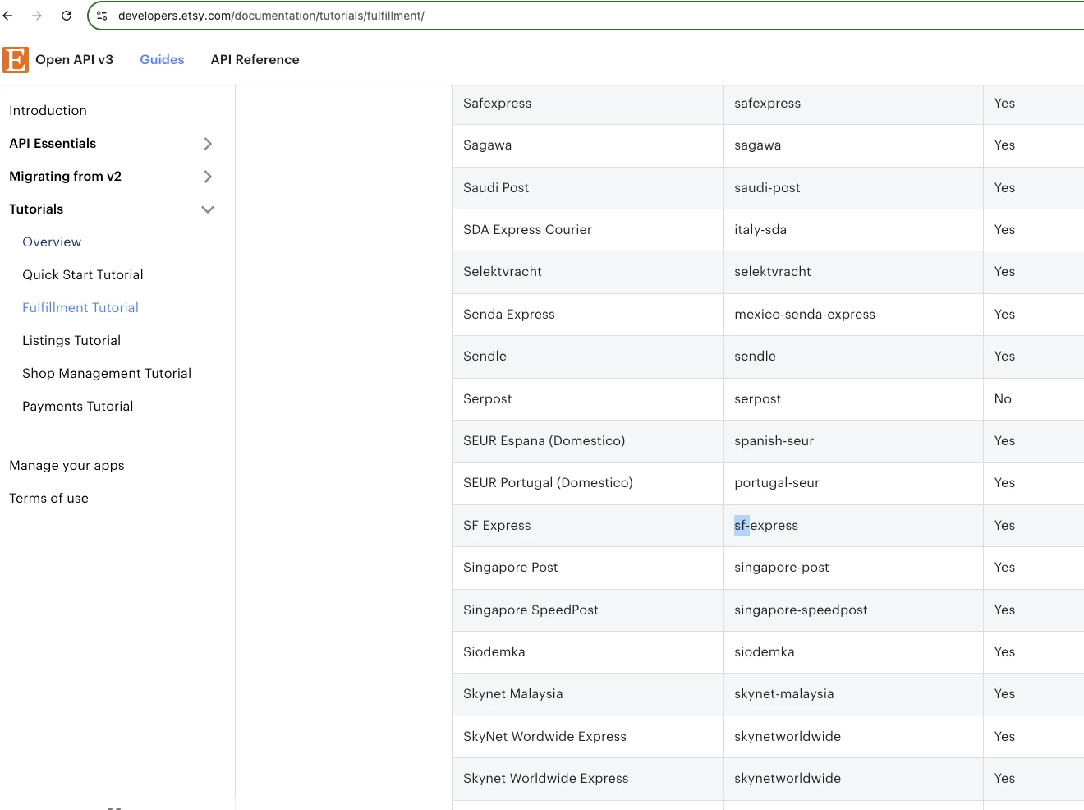
Task: Click the Singapore Post name cell
Action: [x=588, y=568]
